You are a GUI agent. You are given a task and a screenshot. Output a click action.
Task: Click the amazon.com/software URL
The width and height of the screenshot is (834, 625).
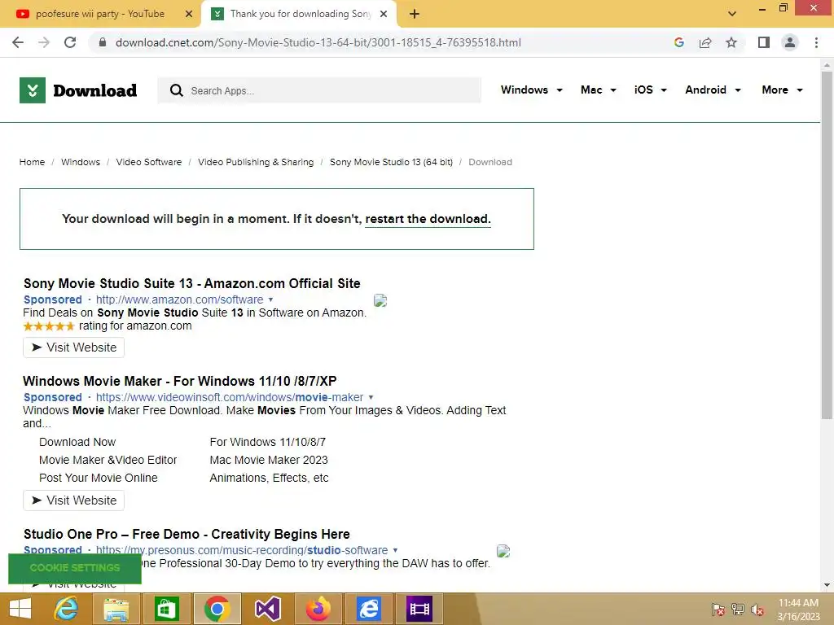point(179,299)
